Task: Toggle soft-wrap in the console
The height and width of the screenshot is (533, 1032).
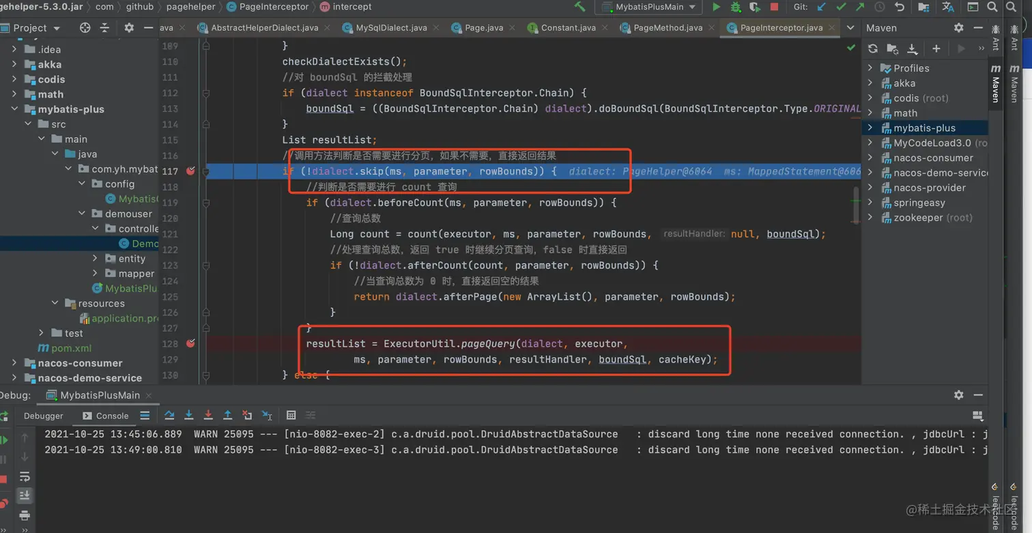Action: click(x=25, y=476)
